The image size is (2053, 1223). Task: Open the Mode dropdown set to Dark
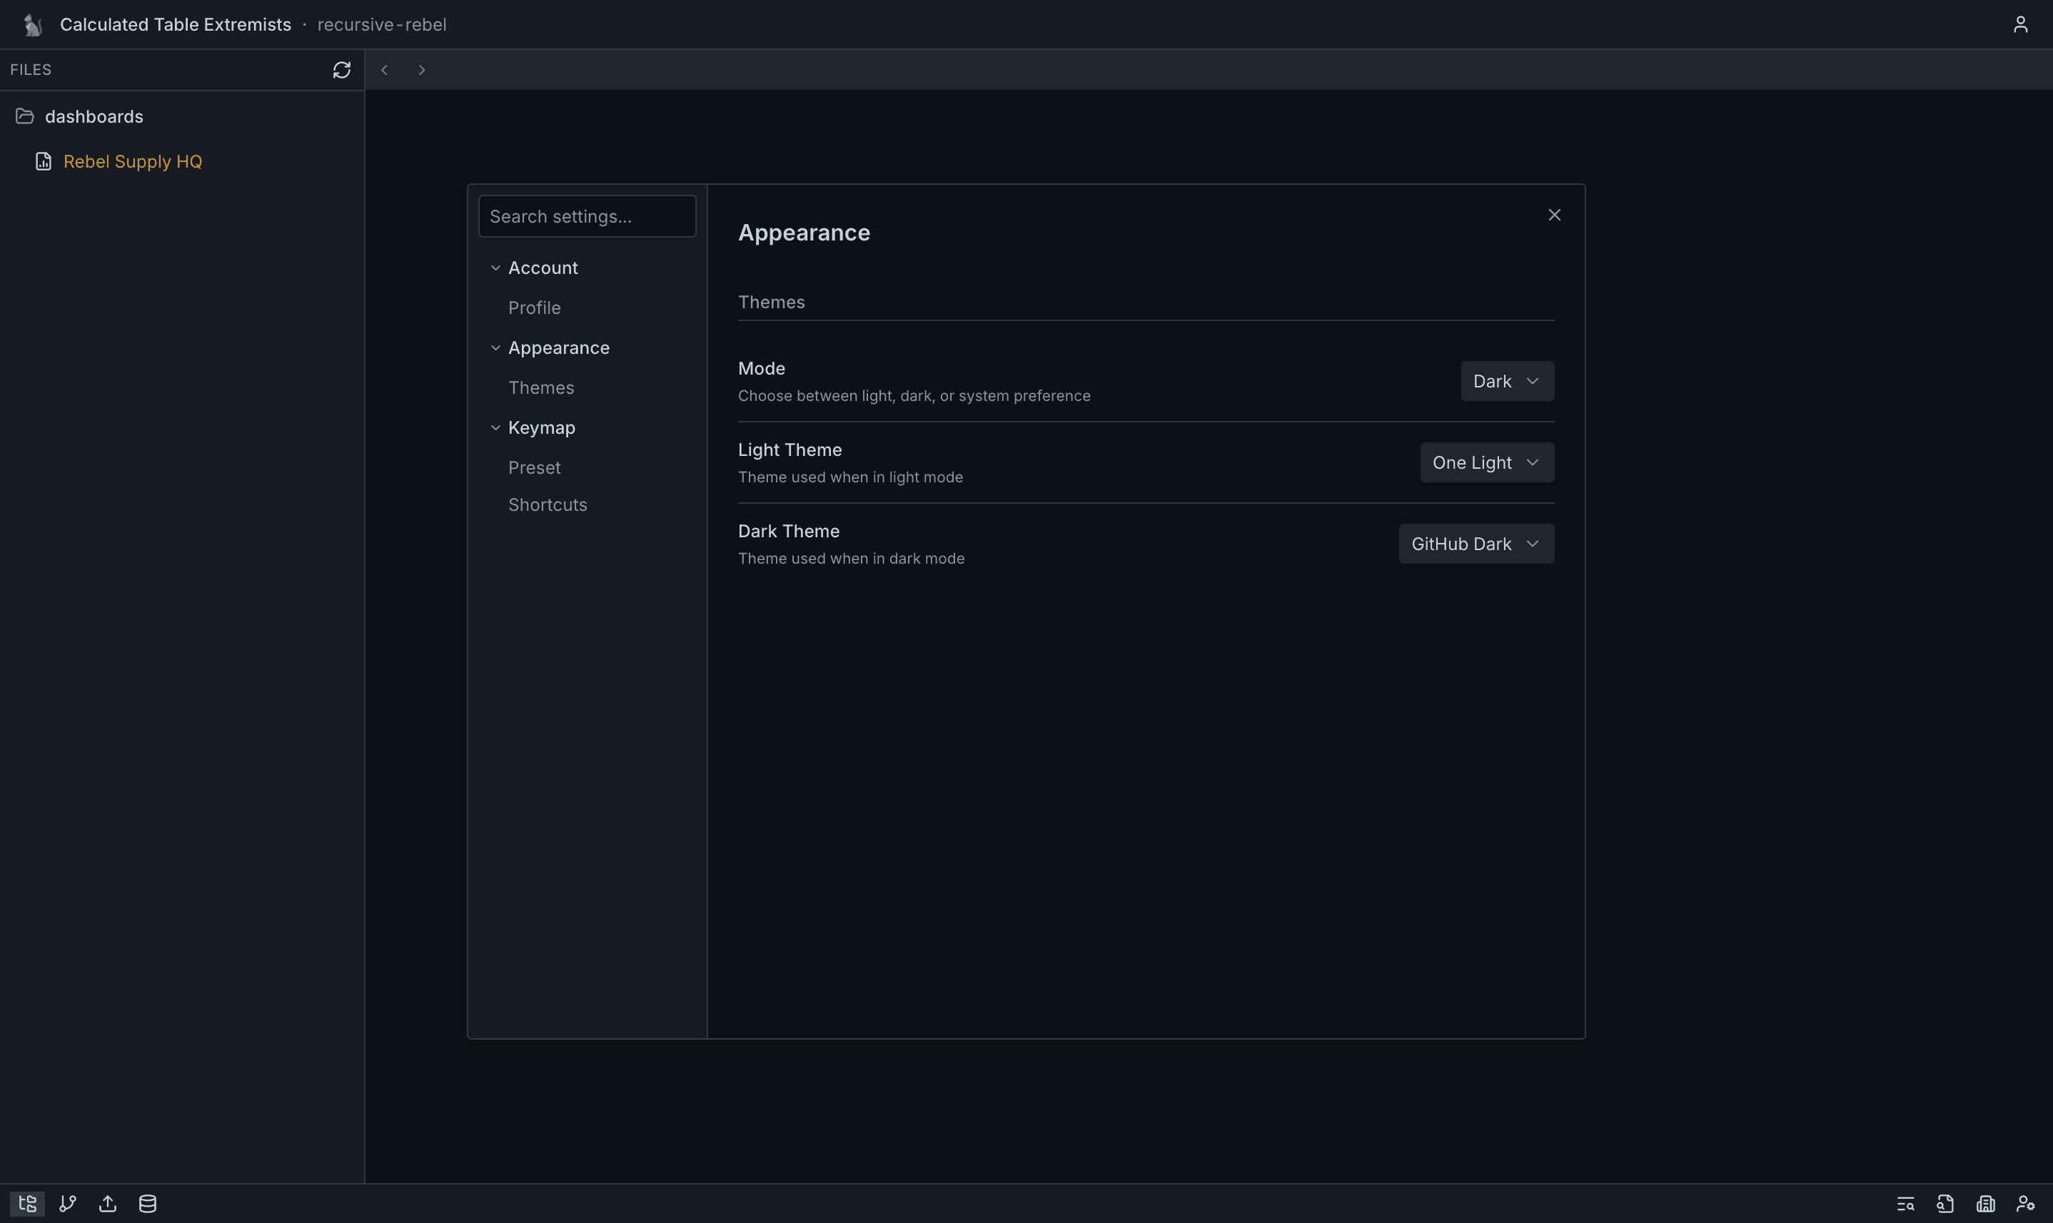pyautogui.click(x=1506, y=381)
